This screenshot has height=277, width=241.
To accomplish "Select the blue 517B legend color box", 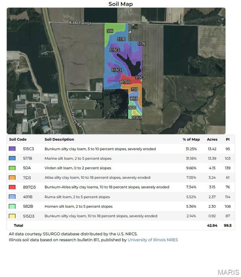I will pos(12,158).
